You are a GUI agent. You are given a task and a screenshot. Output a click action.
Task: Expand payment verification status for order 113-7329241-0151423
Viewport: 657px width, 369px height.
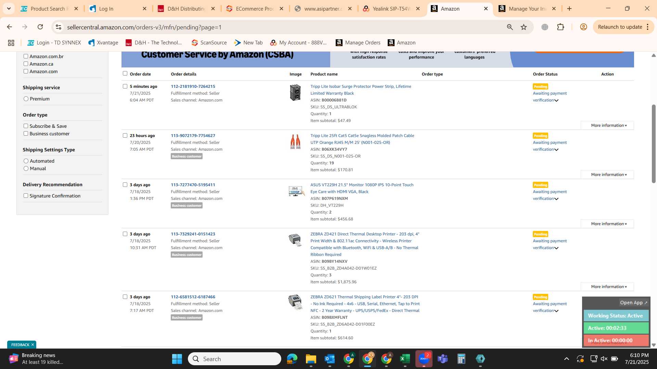tap(556, 248)
